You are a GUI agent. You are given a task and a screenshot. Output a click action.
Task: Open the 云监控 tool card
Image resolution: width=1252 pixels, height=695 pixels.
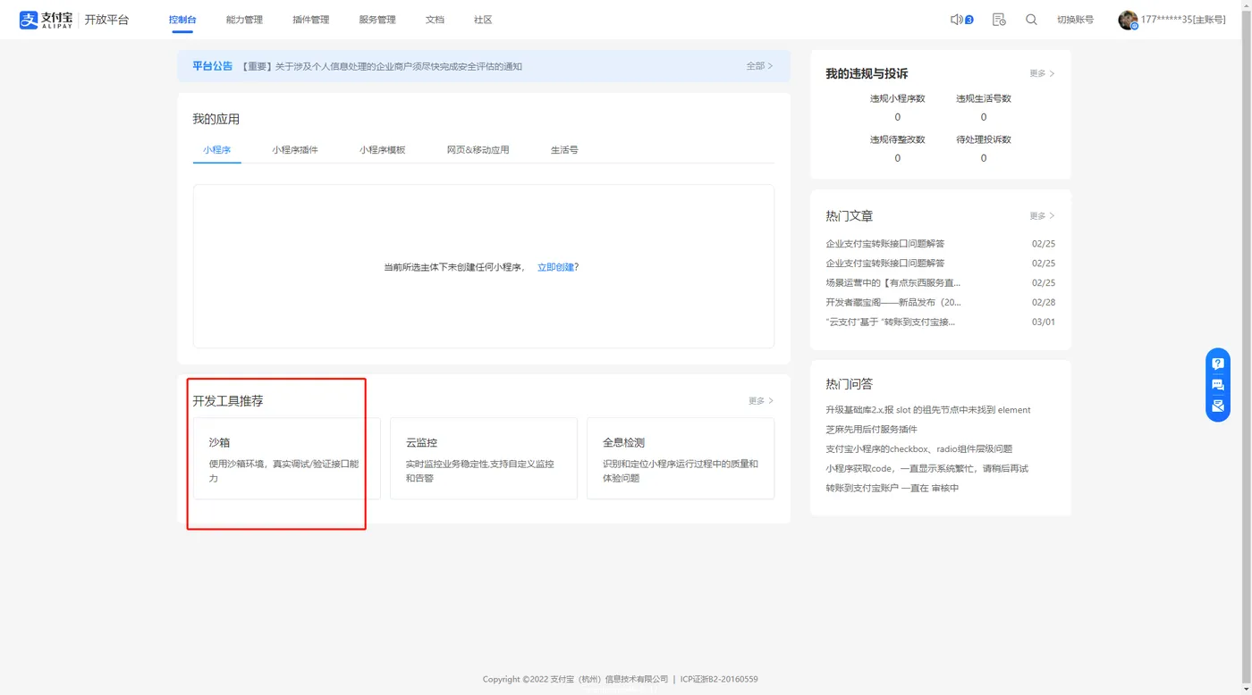(484, 458)
